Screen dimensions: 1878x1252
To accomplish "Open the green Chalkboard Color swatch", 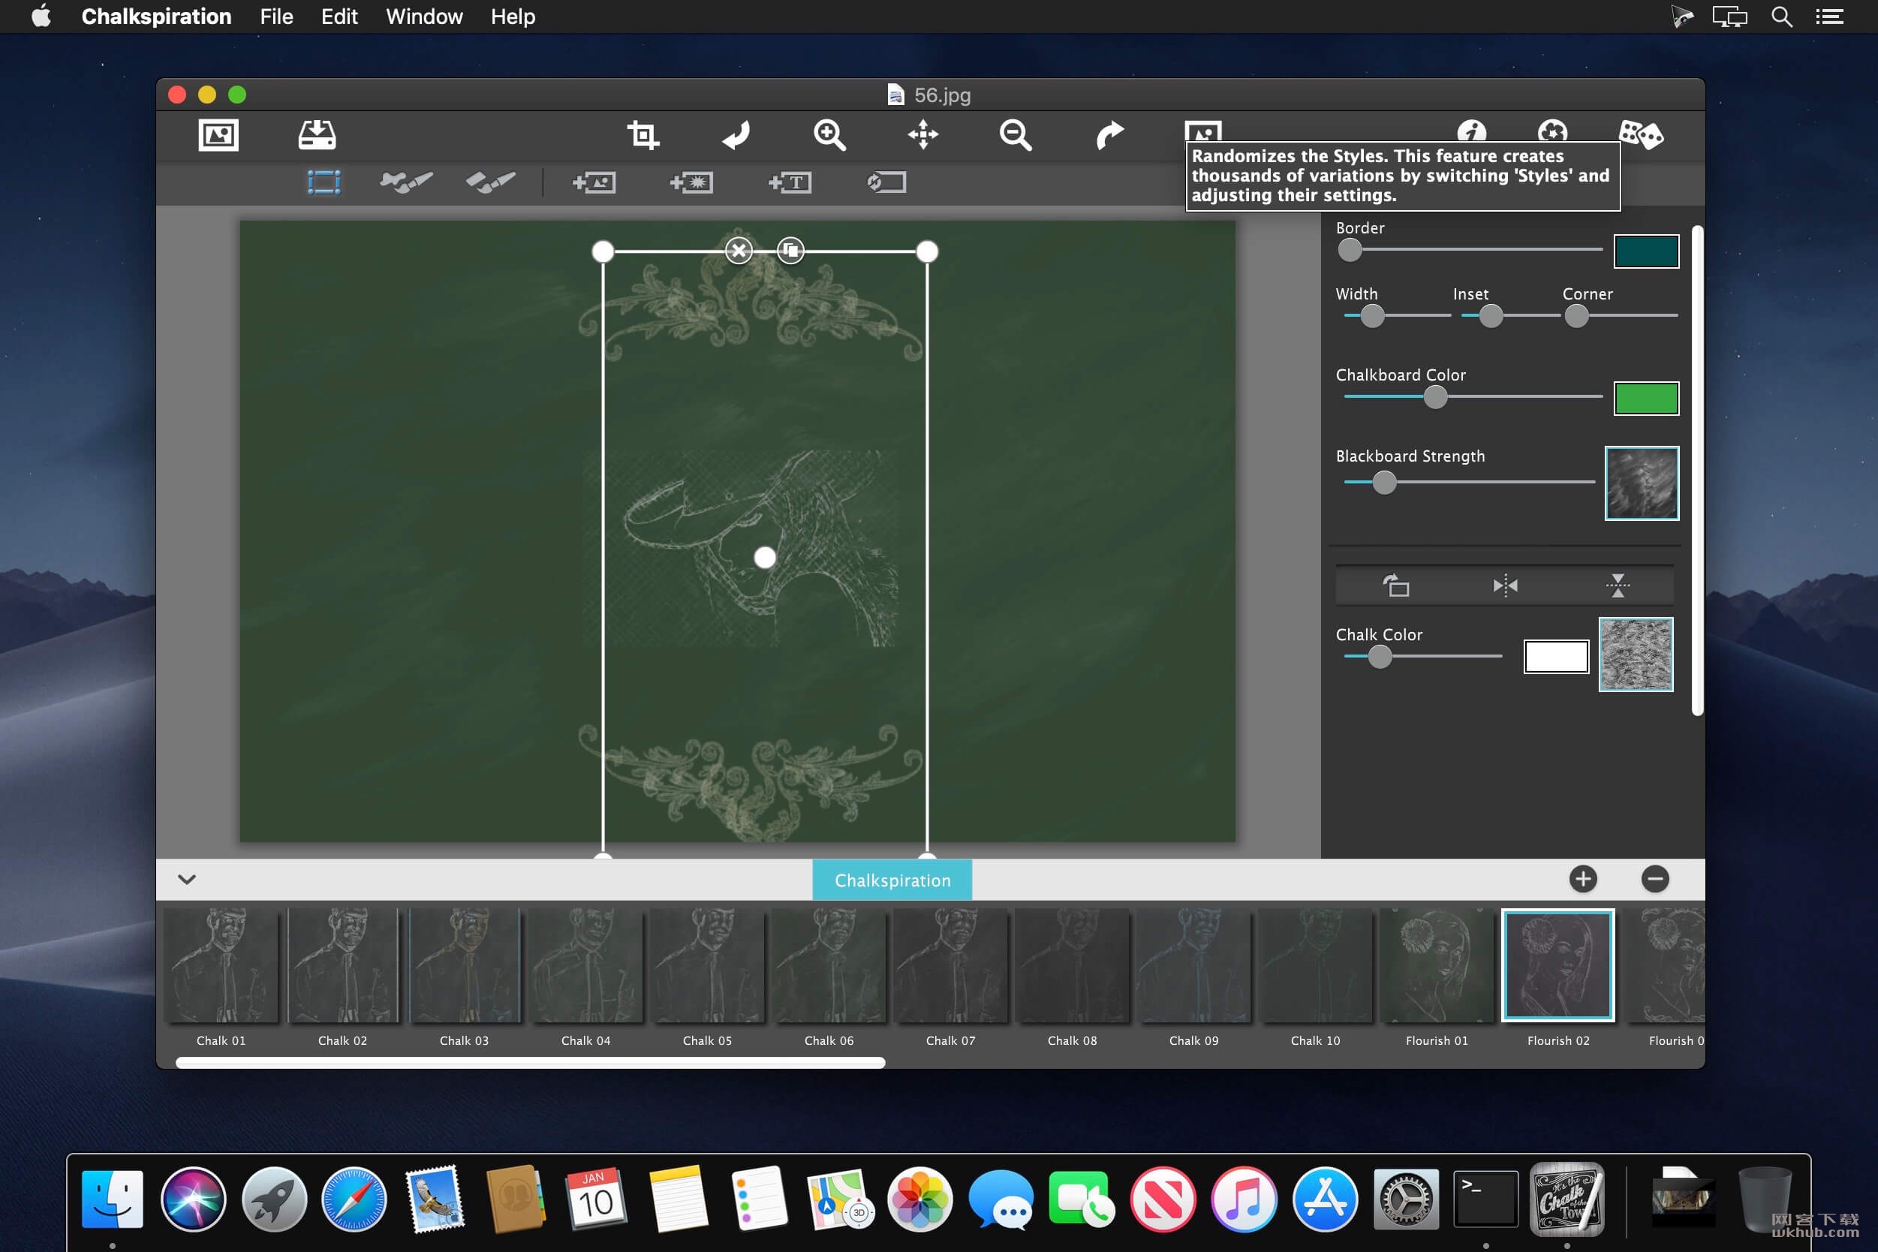I will click(1645, 399).
